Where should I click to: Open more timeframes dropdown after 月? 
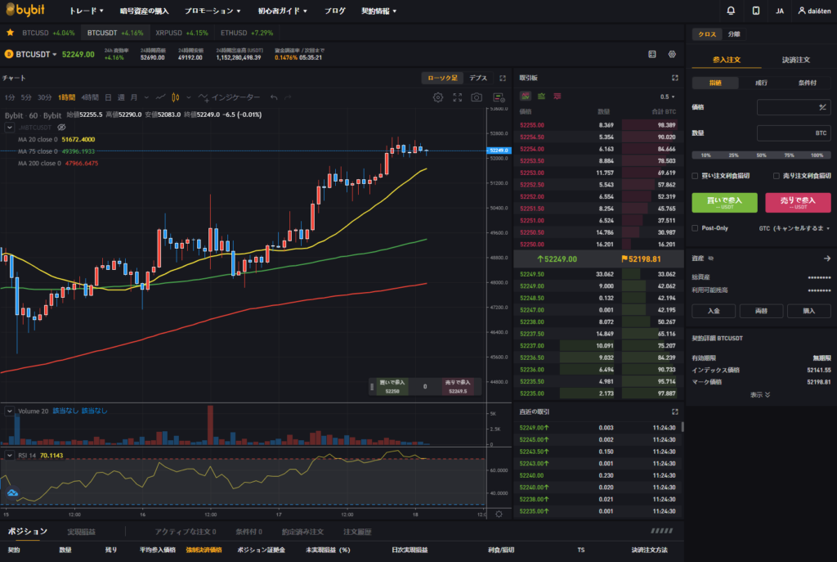(x=146, y=97)
